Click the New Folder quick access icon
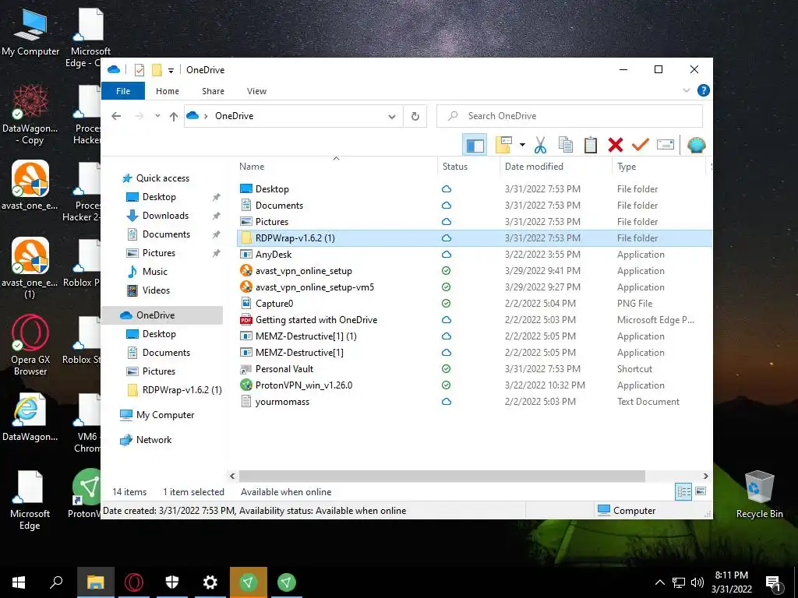This screenshot has height=598, width=798. [x=157, y=69]
